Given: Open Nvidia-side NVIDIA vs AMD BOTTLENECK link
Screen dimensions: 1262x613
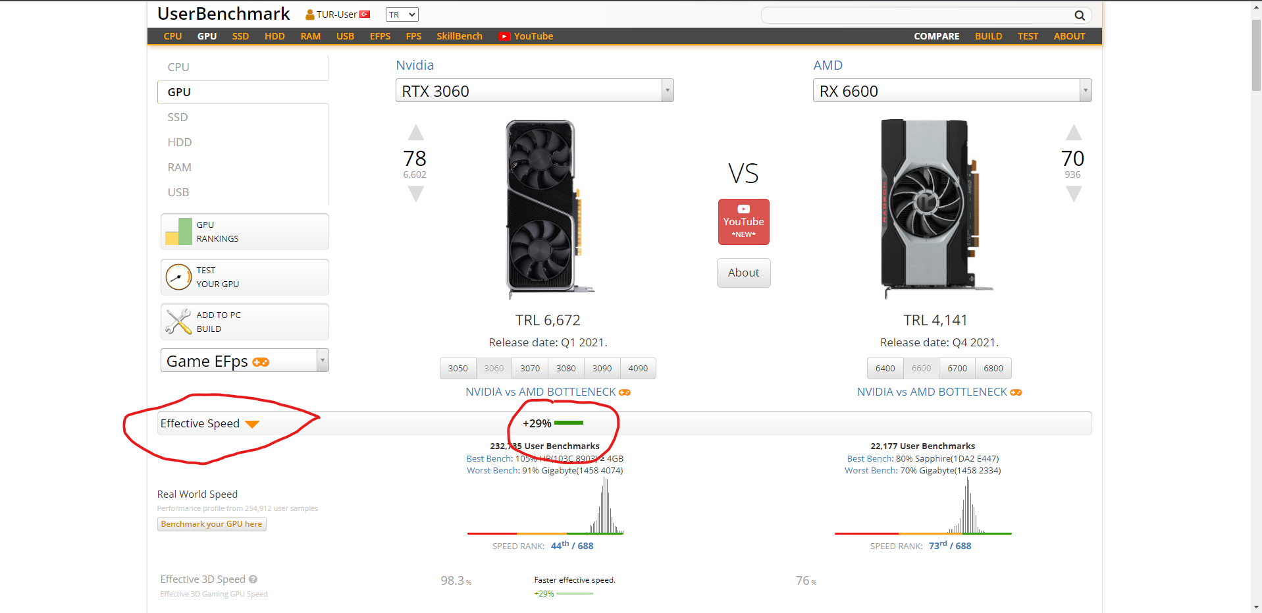Looking at the screenshot, I should [548, 392].
